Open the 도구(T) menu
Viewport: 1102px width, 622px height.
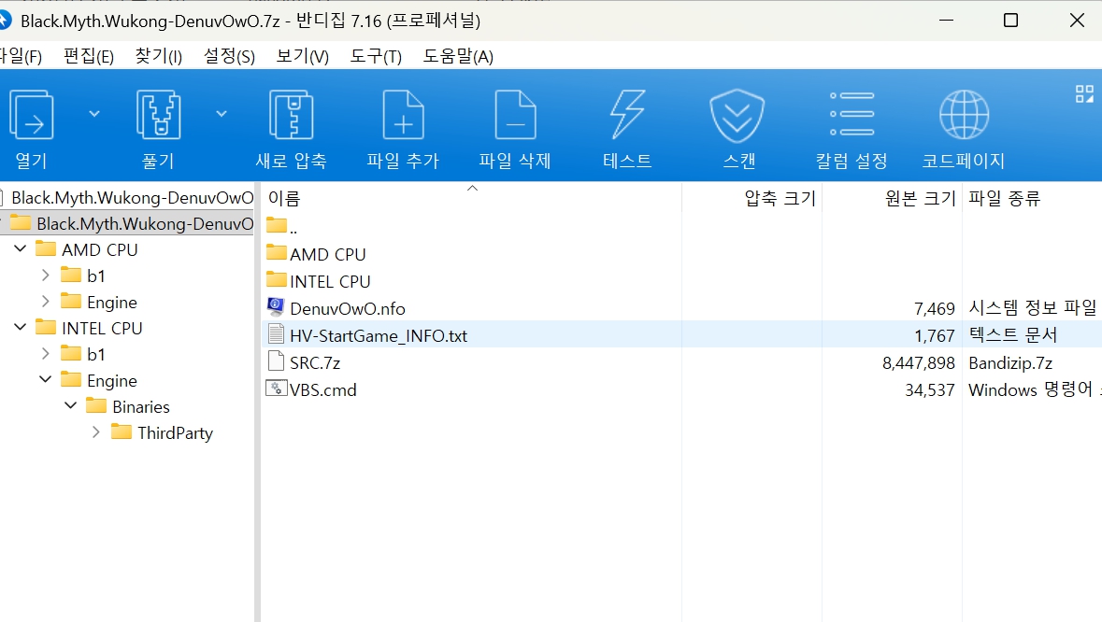click(376, 56)
